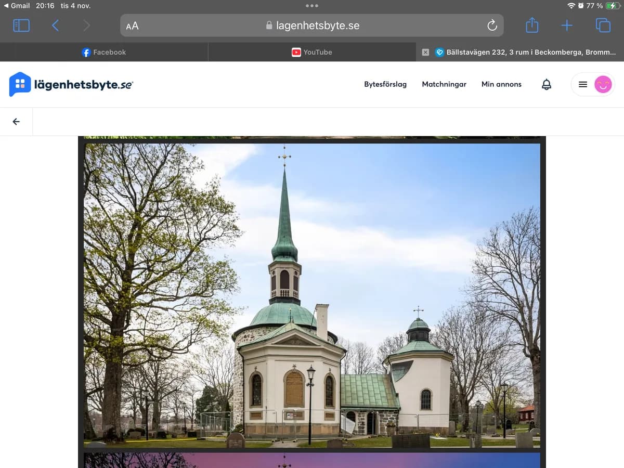Go to Matchningar

[x=444, y=84]
